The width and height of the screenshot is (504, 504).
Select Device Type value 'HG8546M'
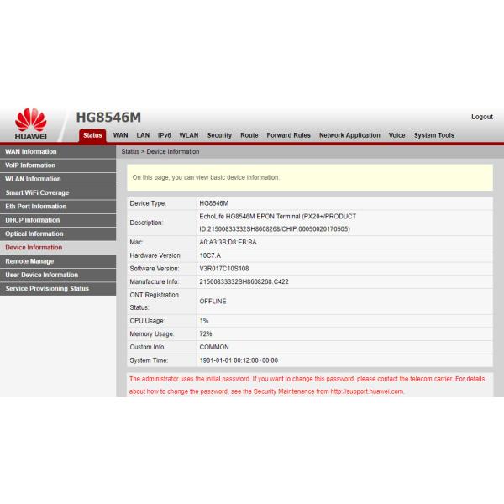click(x=213, y=203)
